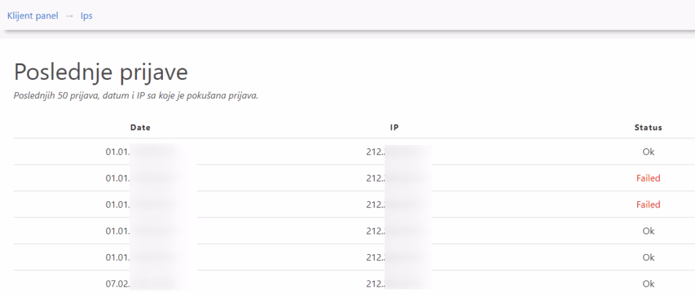Select the Ok status in fifth row
This screenshot has height=294, width=695.
pos(648,257)
